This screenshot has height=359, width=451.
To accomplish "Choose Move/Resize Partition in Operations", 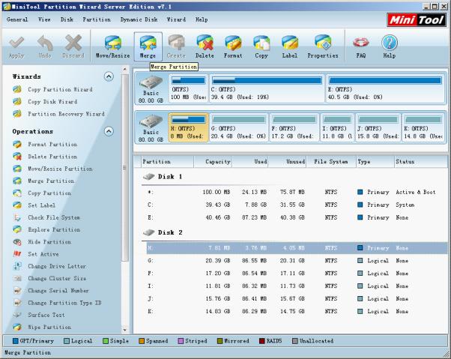I will pyautogui.click(x=53, y=169).
